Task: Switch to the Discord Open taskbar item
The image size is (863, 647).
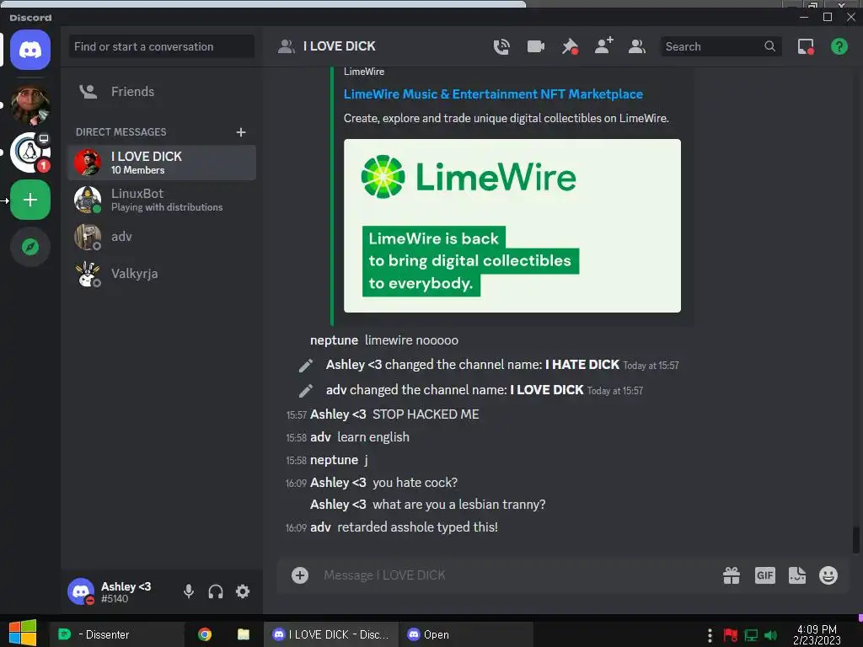Action: coord(465,634)
